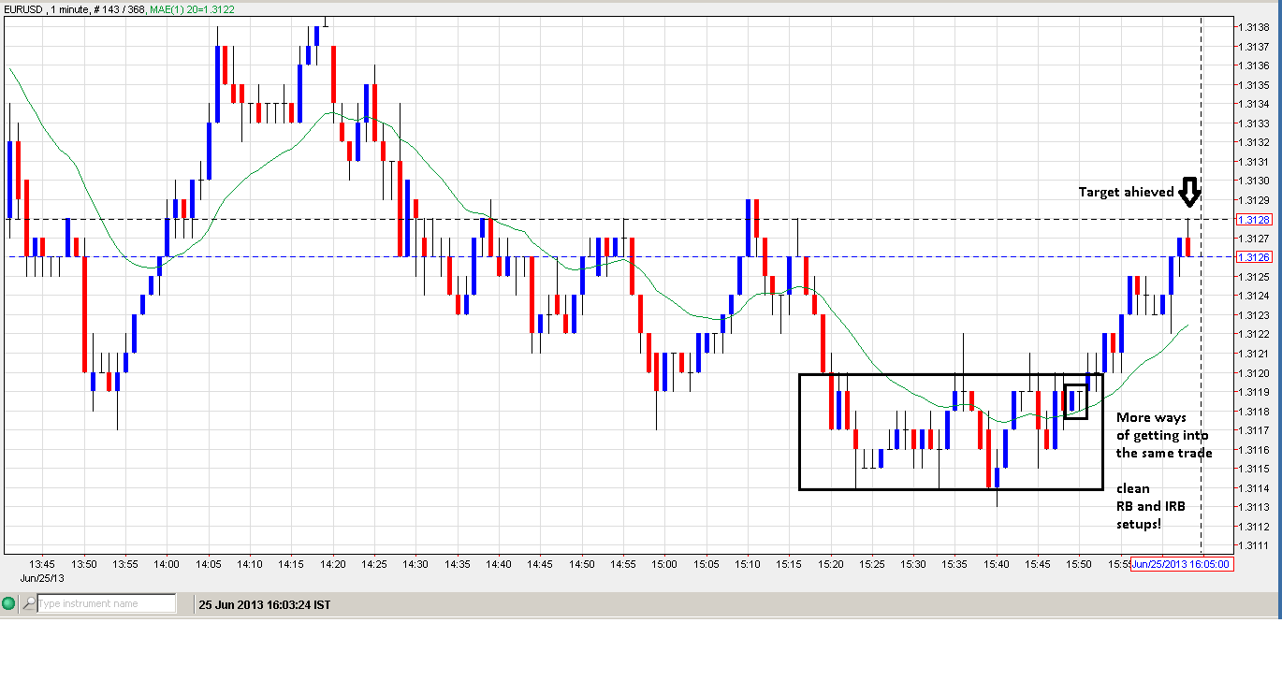Click the 13:45 time axis label
Viewport: 1282px width, 681px height.
point(42,565)
